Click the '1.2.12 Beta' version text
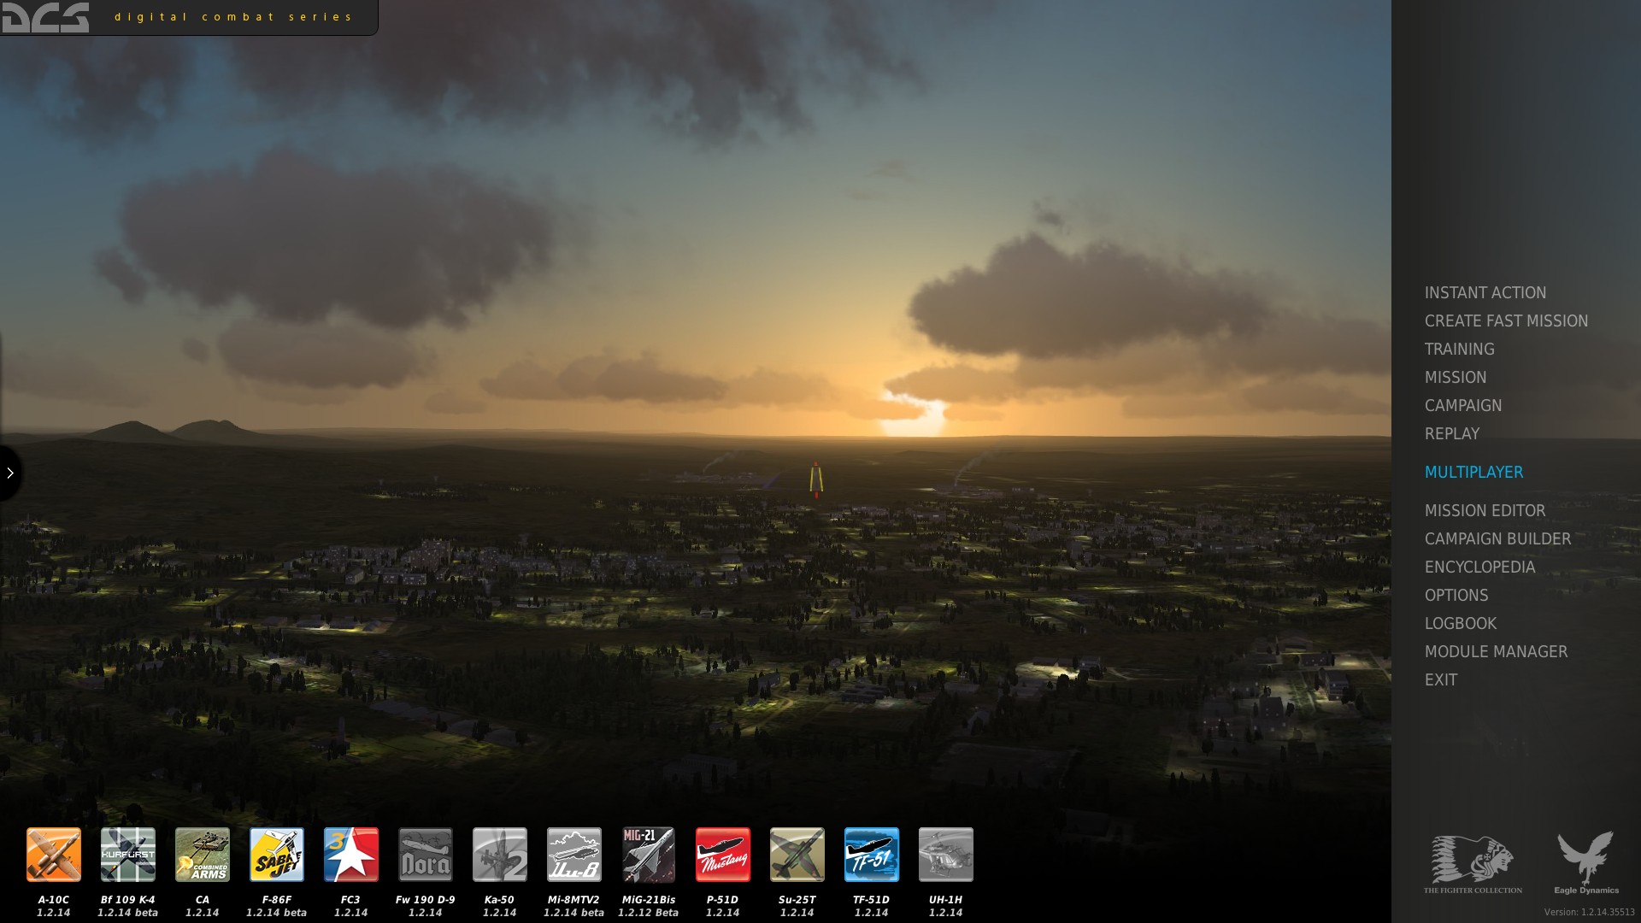The height and width of the screenshot is (923, 1641). [648, 913]
